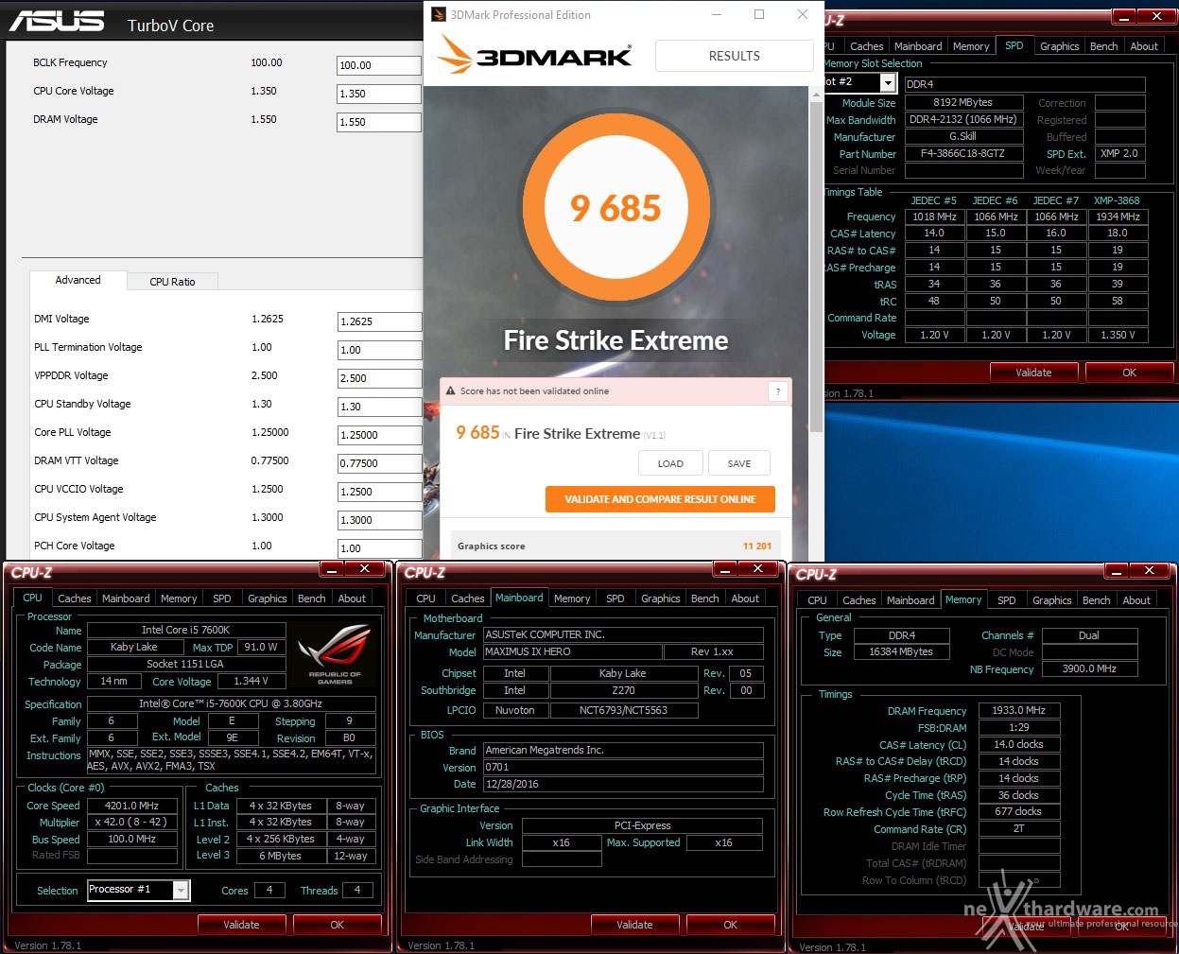Click the PCH Core Voltage input field
Screen dimensions: 1179x954
379,548
